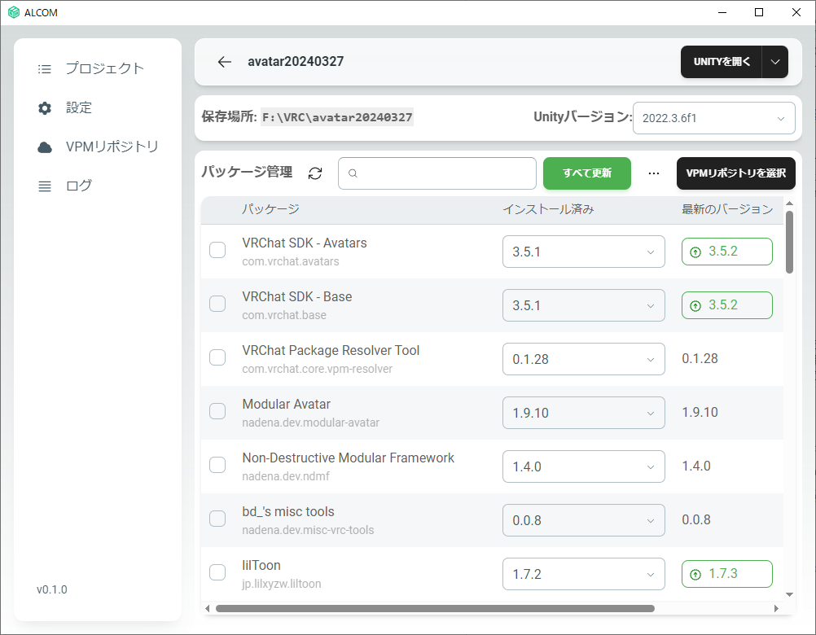Check the VRChat SDK - Base checkbox
The width and height of the screenshot is (816, 635).
[217, 304]
